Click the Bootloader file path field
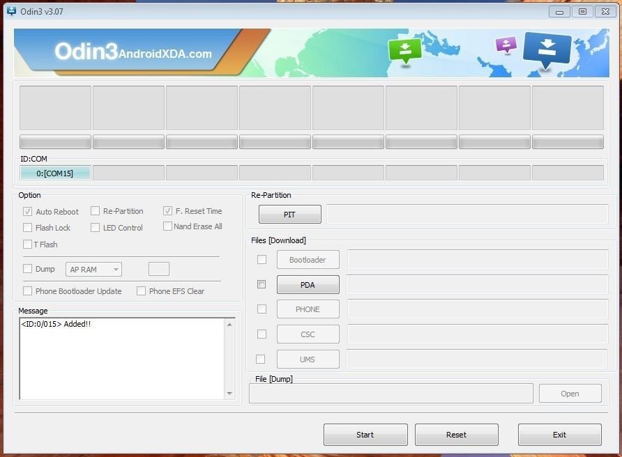Image resolution: width=622 pixels, height=457 pixels. click(478, 260)
